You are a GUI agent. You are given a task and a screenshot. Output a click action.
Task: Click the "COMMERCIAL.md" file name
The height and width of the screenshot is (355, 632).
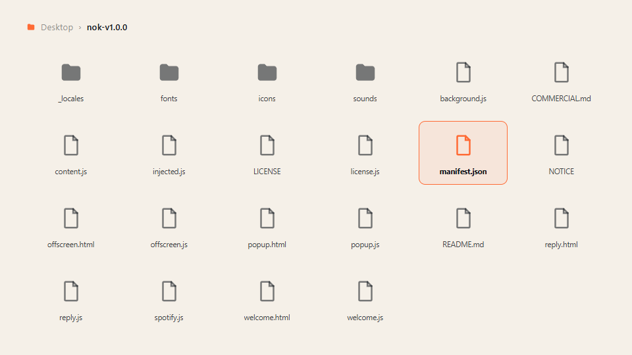[562, 99]
